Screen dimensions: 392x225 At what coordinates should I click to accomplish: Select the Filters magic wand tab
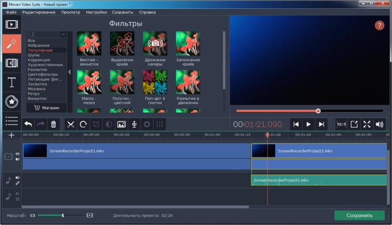(12, 44)
